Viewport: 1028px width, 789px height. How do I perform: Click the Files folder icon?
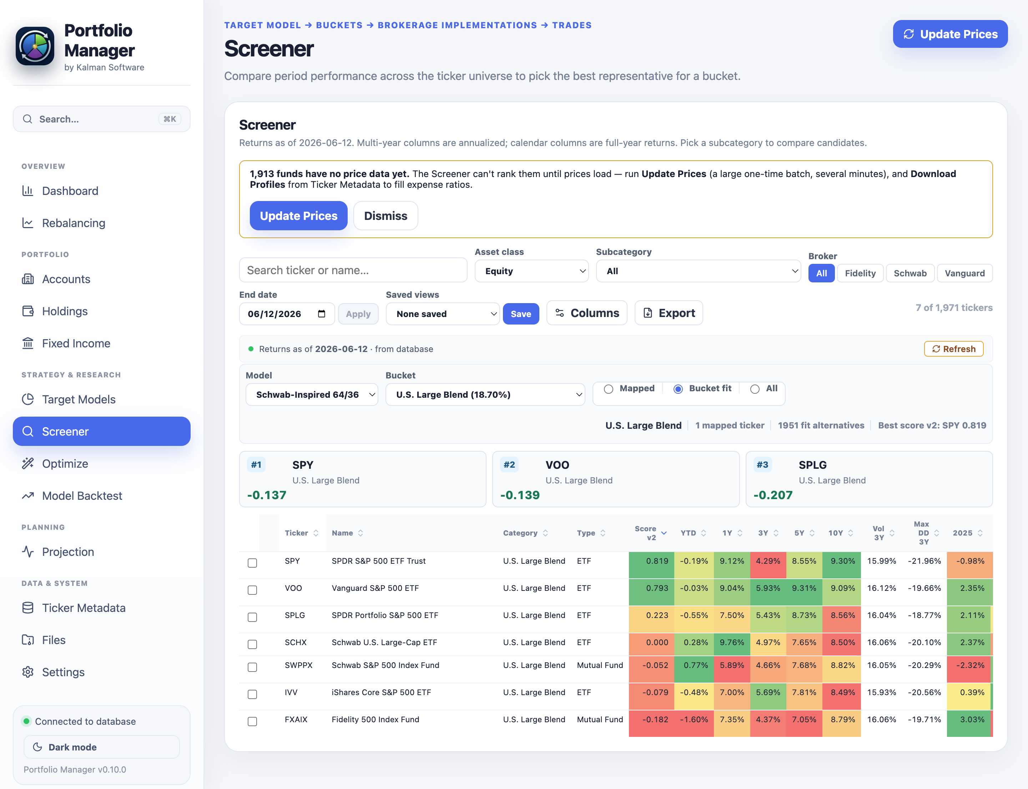28,640
